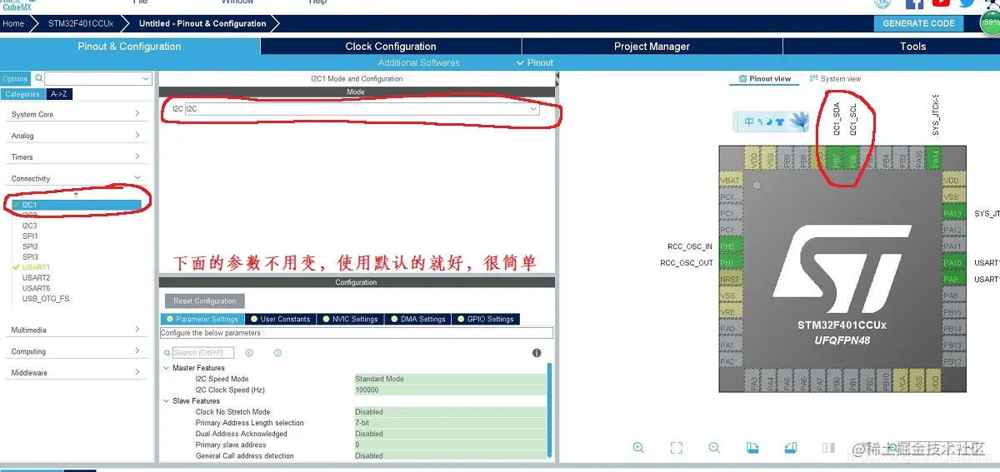1000x472 pixels.
Task: Open NVIC Settings tab
Action: (x=349, y=319)
